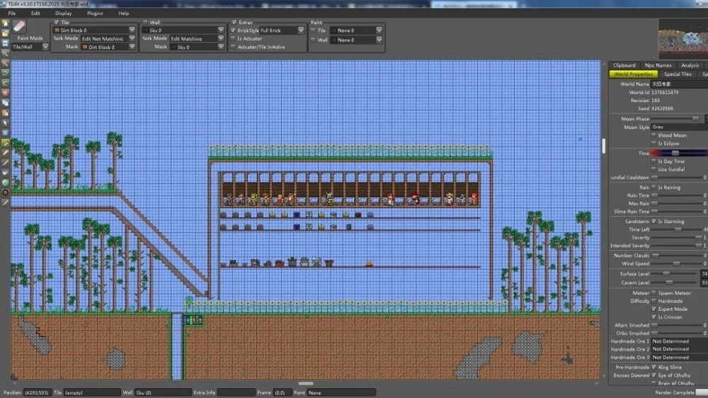The image size is (708, 398).
Task: Switch to the Special Tiles tab
Action: (677, 74)
